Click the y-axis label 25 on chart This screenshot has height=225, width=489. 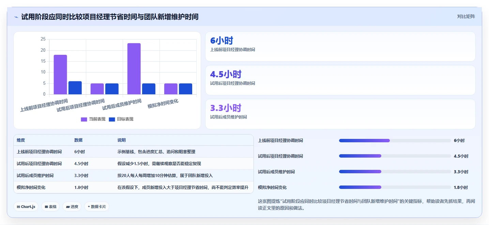[x=43, y=39]
